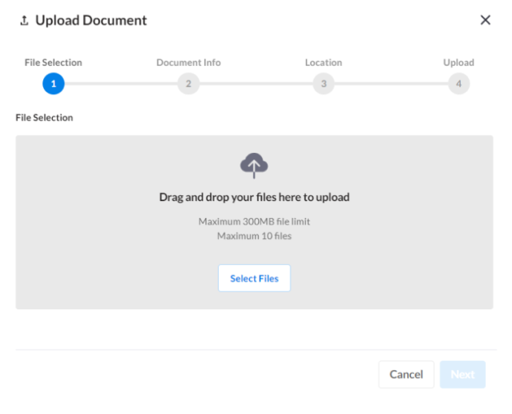Click the Document Info step label

click(x=188, y=62)
